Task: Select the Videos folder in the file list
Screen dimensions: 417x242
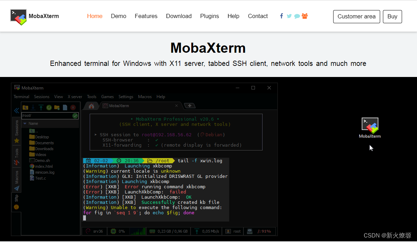Action: point(38,155)
